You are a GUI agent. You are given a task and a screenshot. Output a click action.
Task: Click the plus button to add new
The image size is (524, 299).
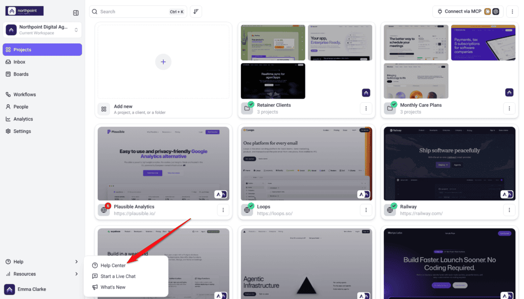[163, 62]
